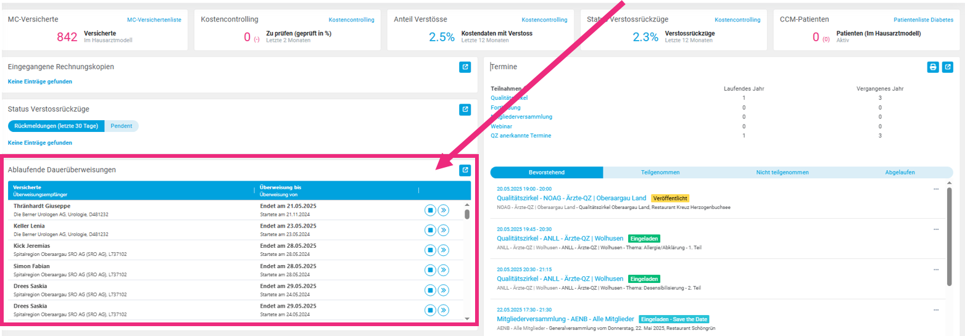Viewport: 965px width, 336px height.
Task: Print the Termine panel
Action: [x=934, y=67]
